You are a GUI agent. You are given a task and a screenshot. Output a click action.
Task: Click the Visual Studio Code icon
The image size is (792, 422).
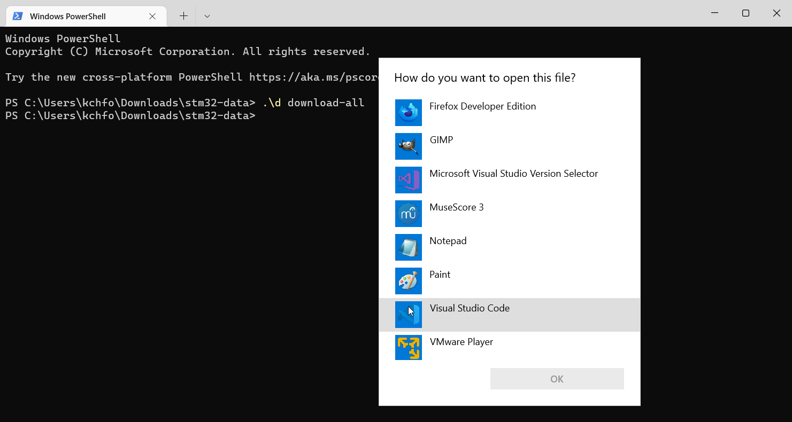coord(409,315)
